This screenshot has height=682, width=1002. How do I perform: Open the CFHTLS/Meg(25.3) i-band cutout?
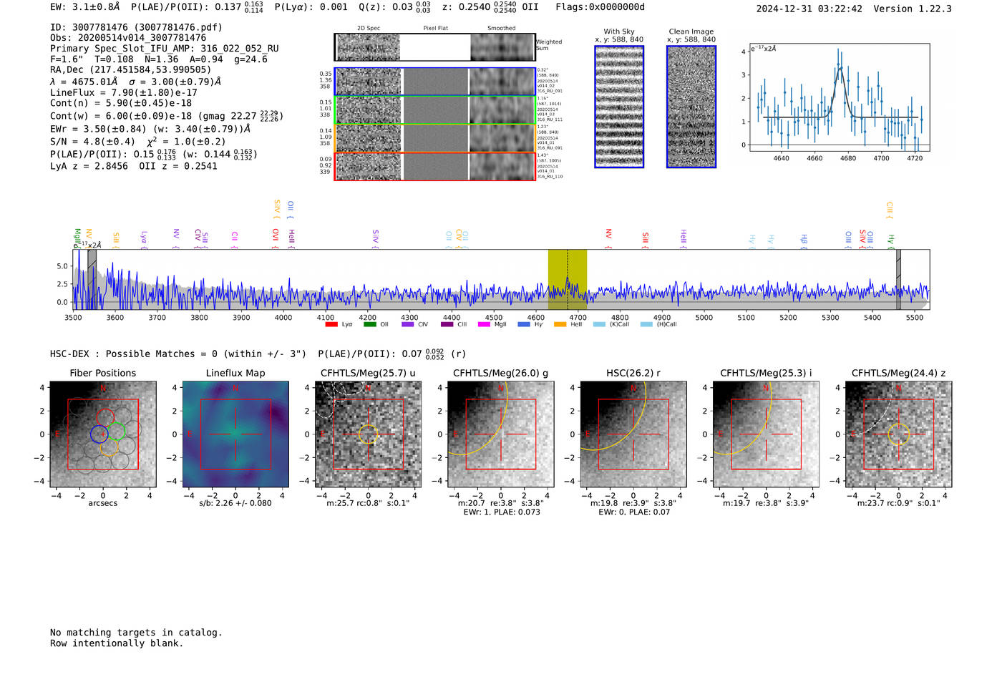(766, 434)
